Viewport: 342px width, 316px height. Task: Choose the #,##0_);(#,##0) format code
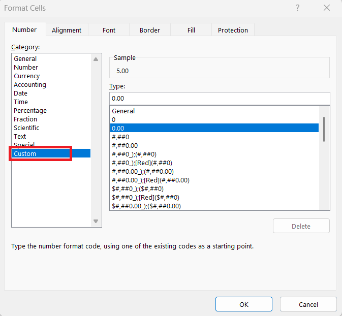point(214,154)
